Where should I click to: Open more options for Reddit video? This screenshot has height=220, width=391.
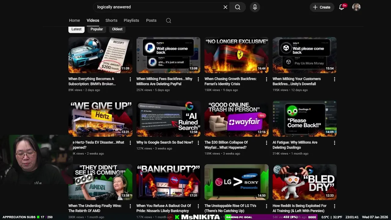click(334, 206)
